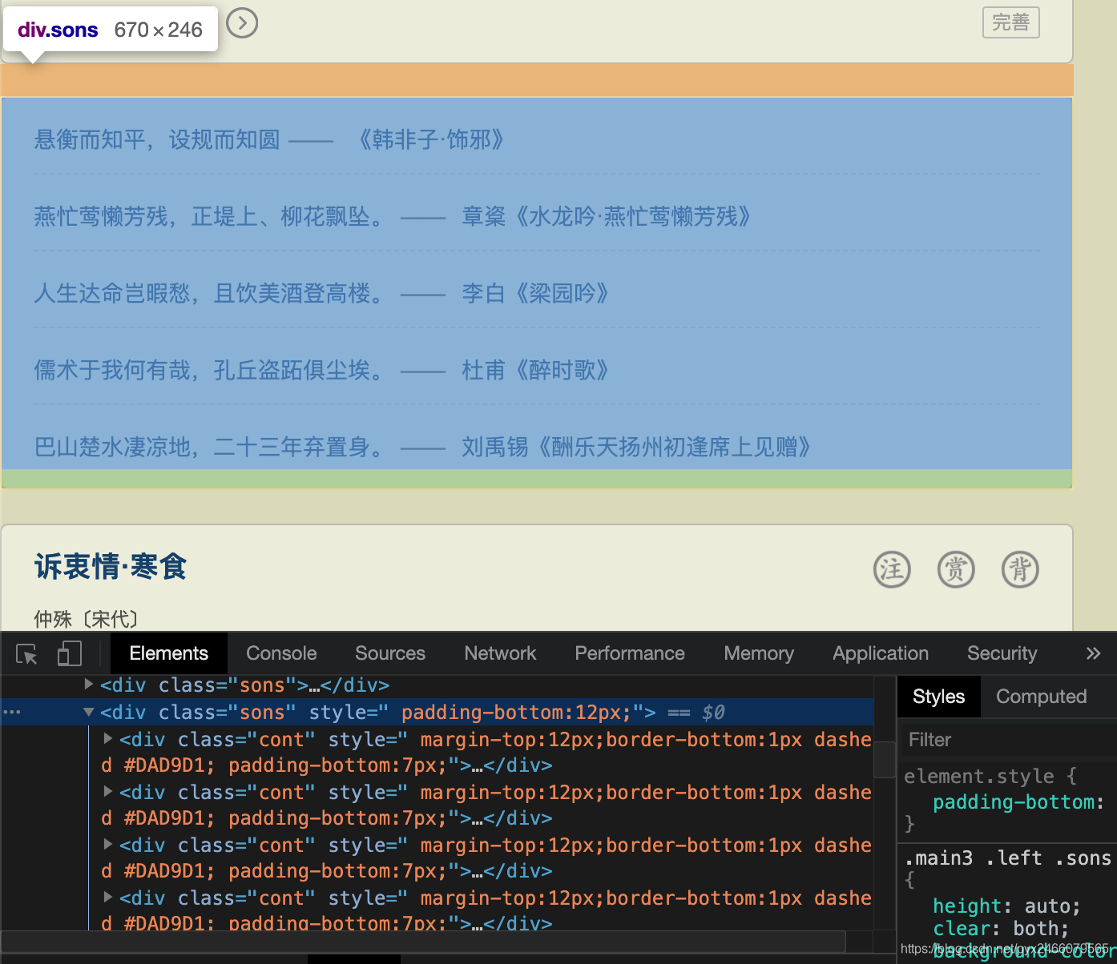This screenshot has height=964, width=1117.
Task: Click the 注 annotation circle icon
Action: (892, 569)
